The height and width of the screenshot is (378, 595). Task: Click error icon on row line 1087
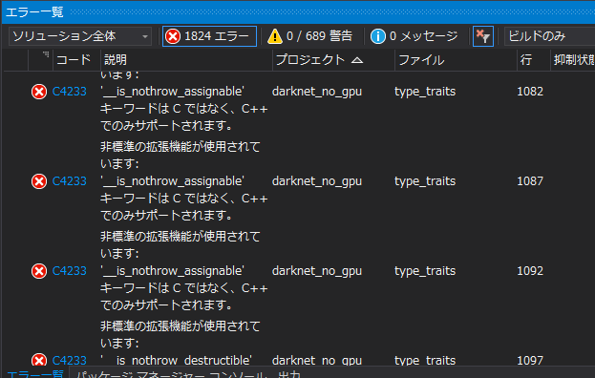[x=39, y=181]
